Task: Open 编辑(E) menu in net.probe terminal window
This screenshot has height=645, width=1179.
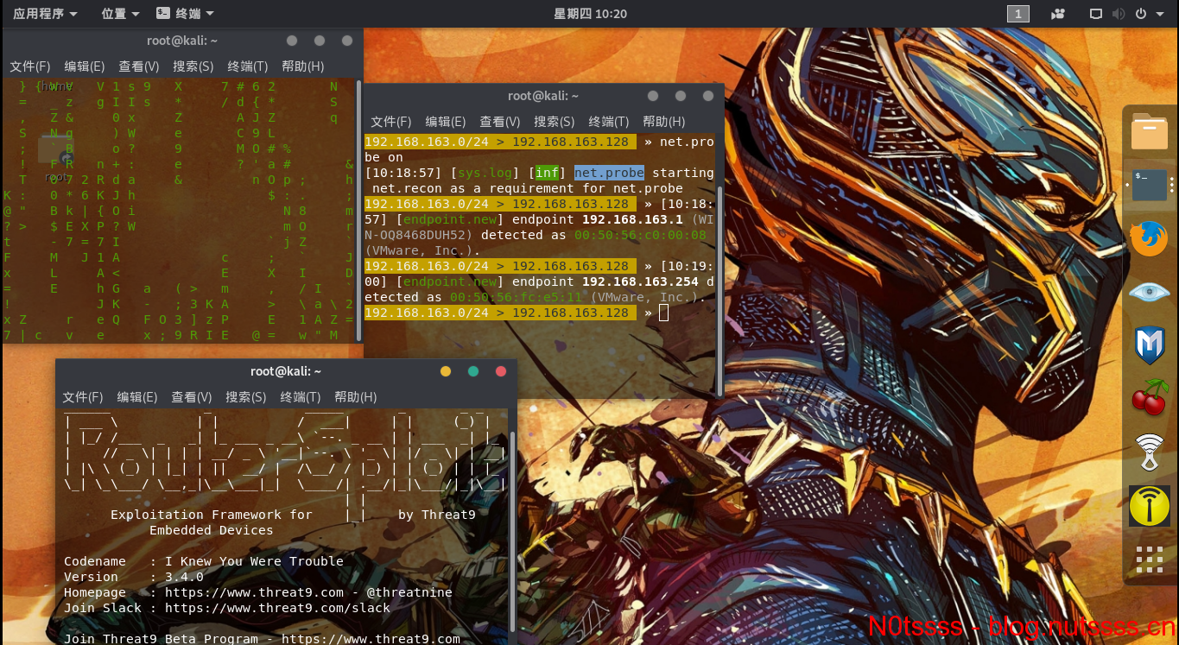Action: pos(446,122)
